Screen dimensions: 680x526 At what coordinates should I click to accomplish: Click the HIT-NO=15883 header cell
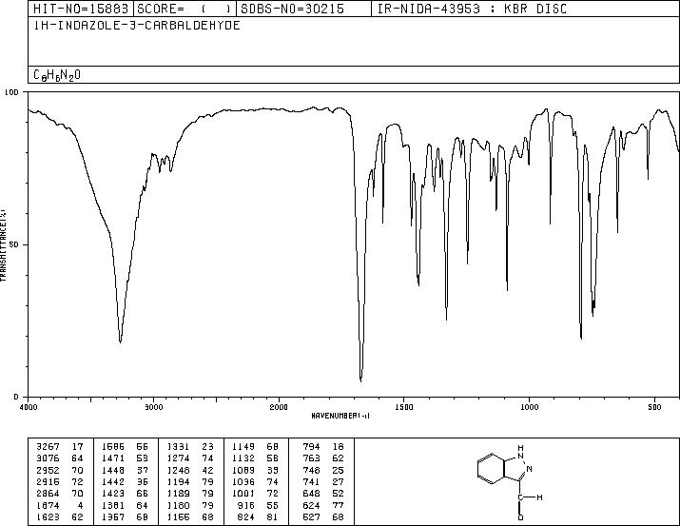tap(81, 9)
